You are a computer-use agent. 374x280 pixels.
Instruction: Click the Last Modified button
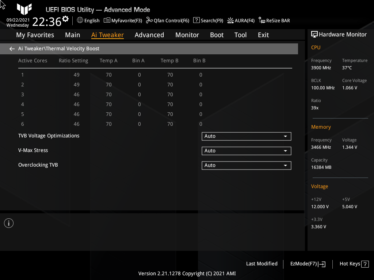pyautogui.click(x=262, y=264)
